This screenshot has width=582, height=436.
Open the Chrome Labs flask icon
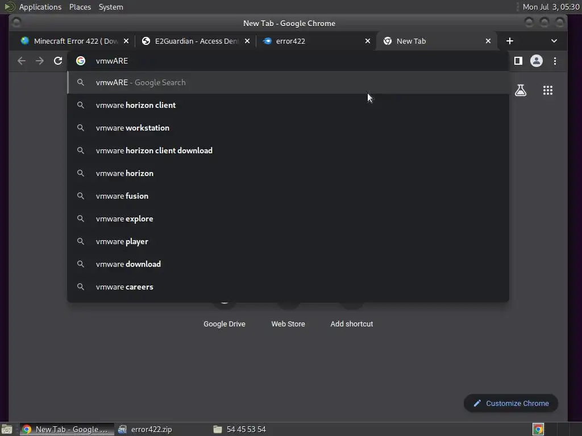(x=521, y=90)
